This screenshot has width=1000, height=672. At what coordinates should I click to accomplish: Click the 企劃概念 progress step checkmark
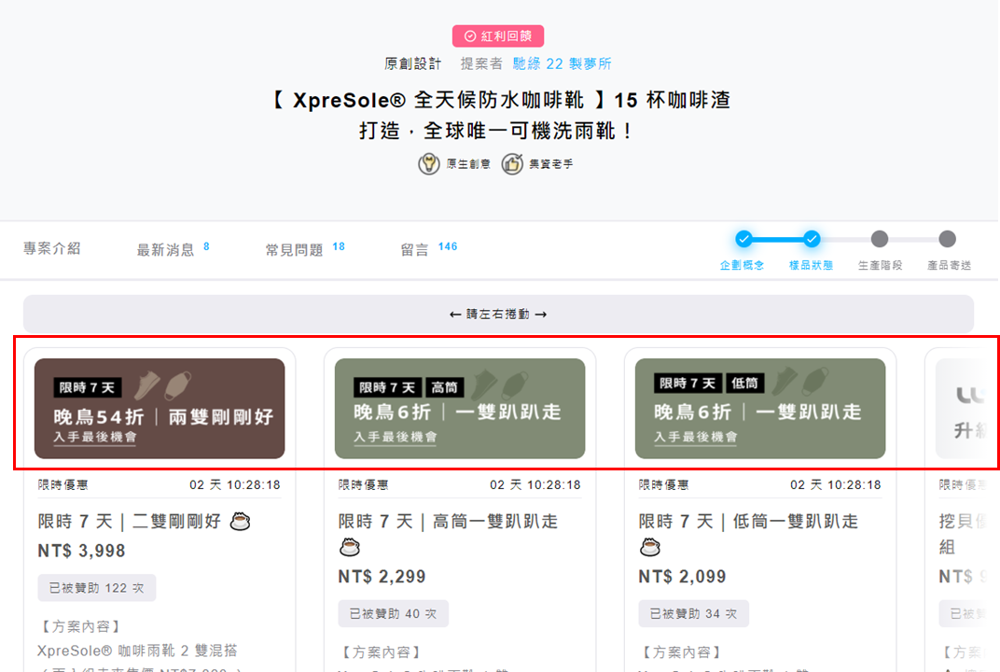743,239
